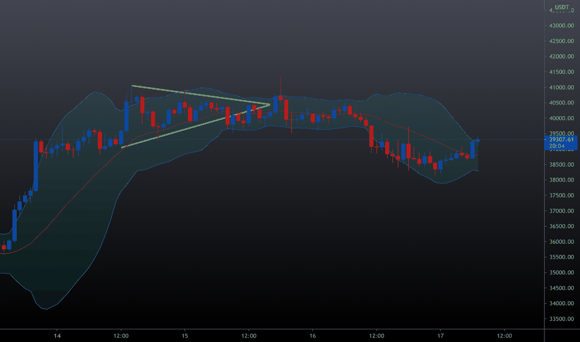Click date label 14 on time axis
The height and width of the screenshot is (342, 580).
click(x=57, y=336)
